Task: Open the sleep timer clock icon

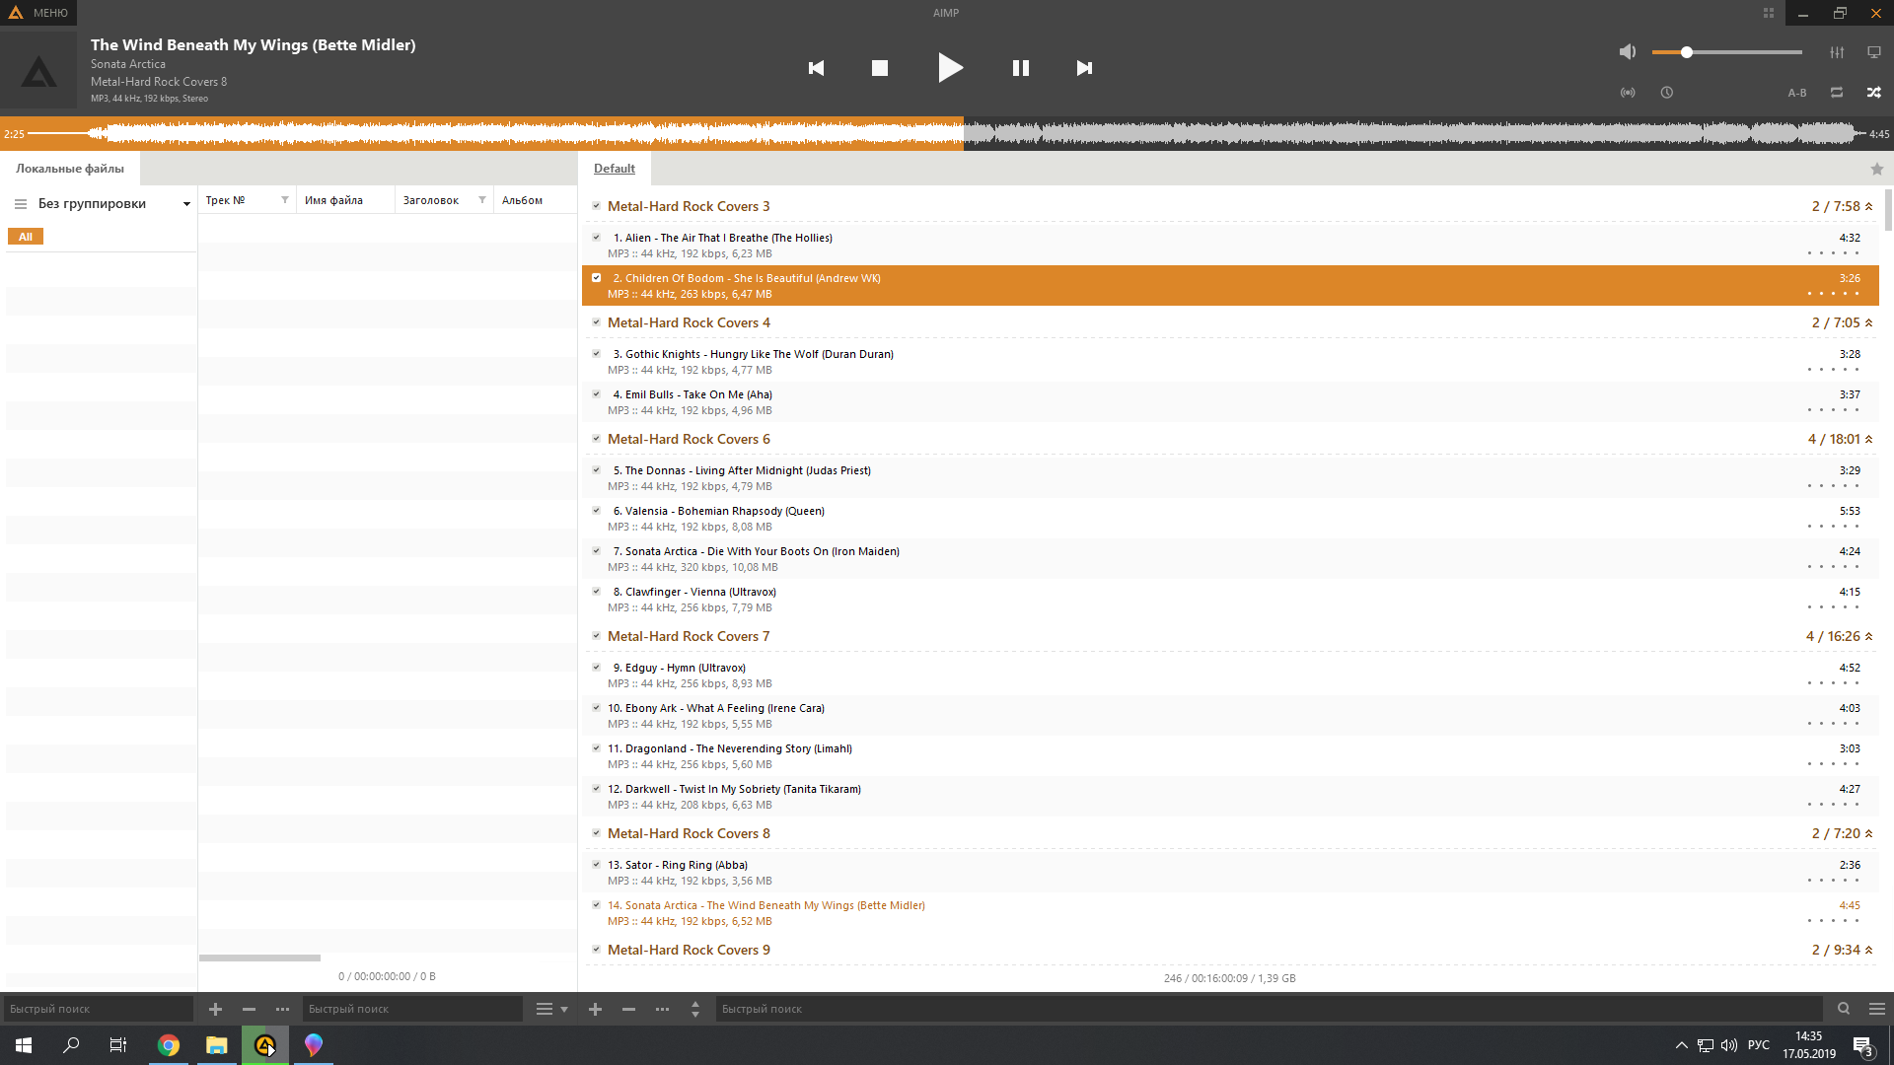Action: point(1667,93)
